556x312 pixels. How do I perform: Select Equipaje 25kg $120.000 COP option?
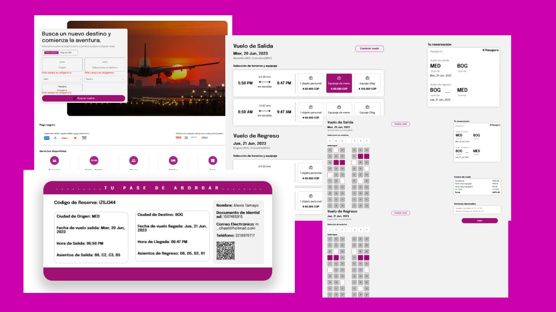click(x=367, y=83)
